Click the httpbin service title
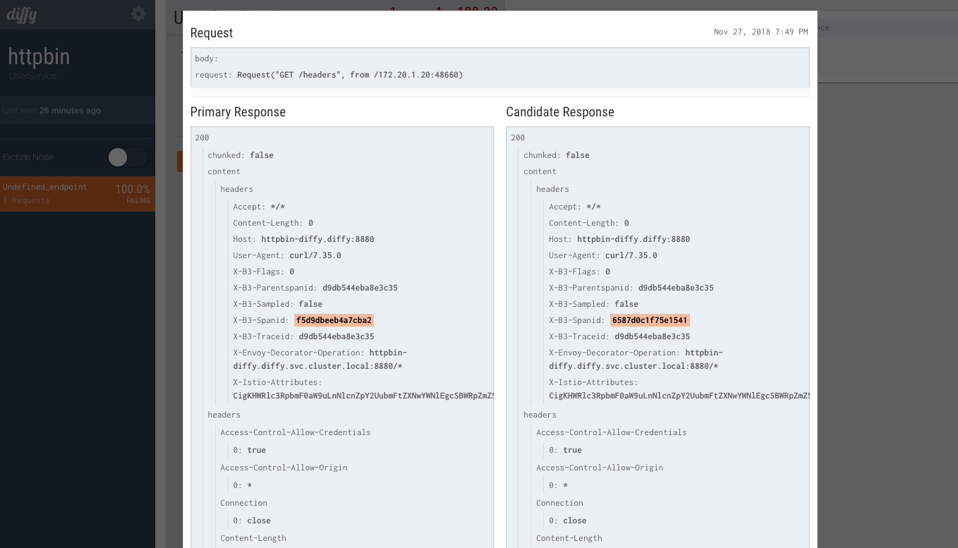The image size is (958, 548). click(39, 56)
